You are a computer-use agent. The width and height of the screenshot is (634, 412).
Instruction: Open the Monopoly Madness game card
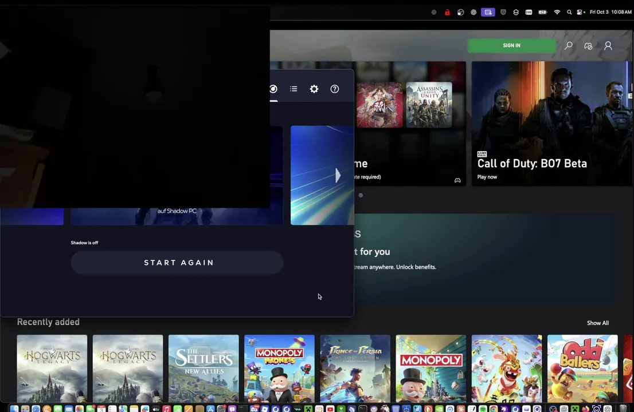tap(279, 368)
